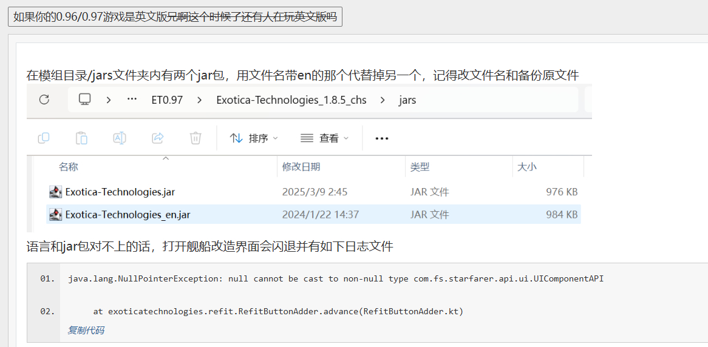
Task: Click the 大小 column header
Action: click(526, 167)
